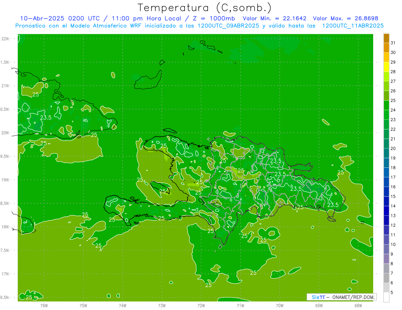Click the '5' value on the color legend
This screenshot has width=402, height=310.
392,292
